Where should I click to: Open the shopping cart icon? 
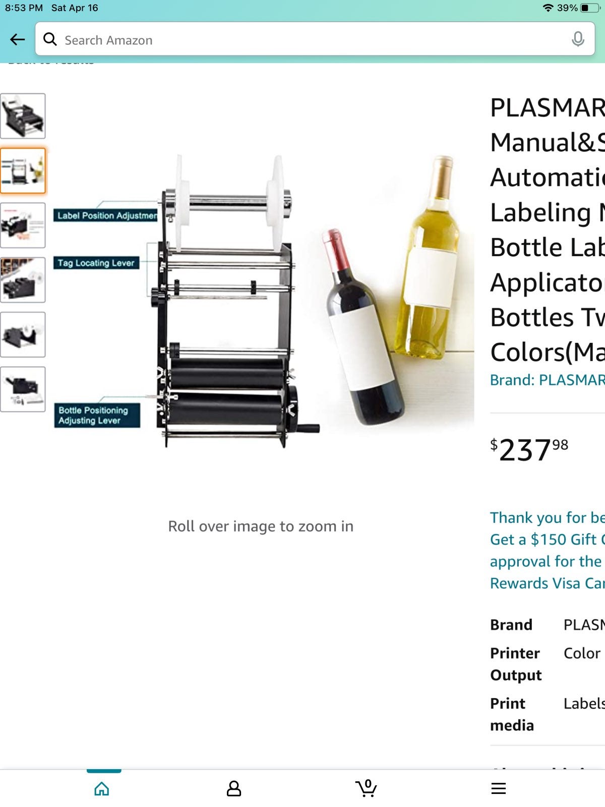coord(367,788)
